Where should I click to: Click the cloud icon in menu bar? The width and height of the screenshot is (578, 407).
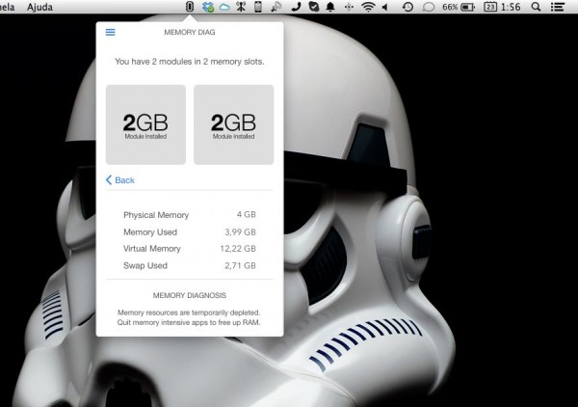224,7
